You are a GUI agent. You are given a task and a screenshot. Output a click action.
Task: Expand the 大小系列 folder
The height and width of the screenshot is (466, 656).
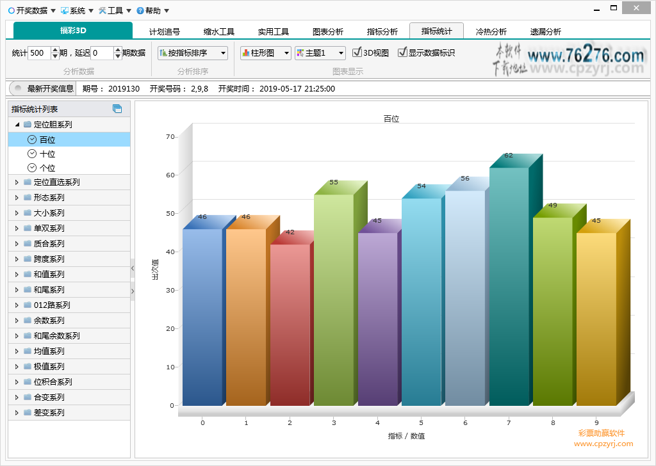[x=17, y=213]
